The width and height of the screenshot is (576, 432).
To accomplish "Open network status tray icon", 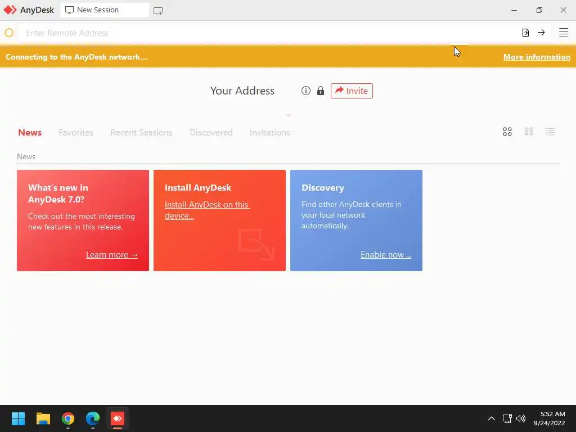I will pos(507,418).
